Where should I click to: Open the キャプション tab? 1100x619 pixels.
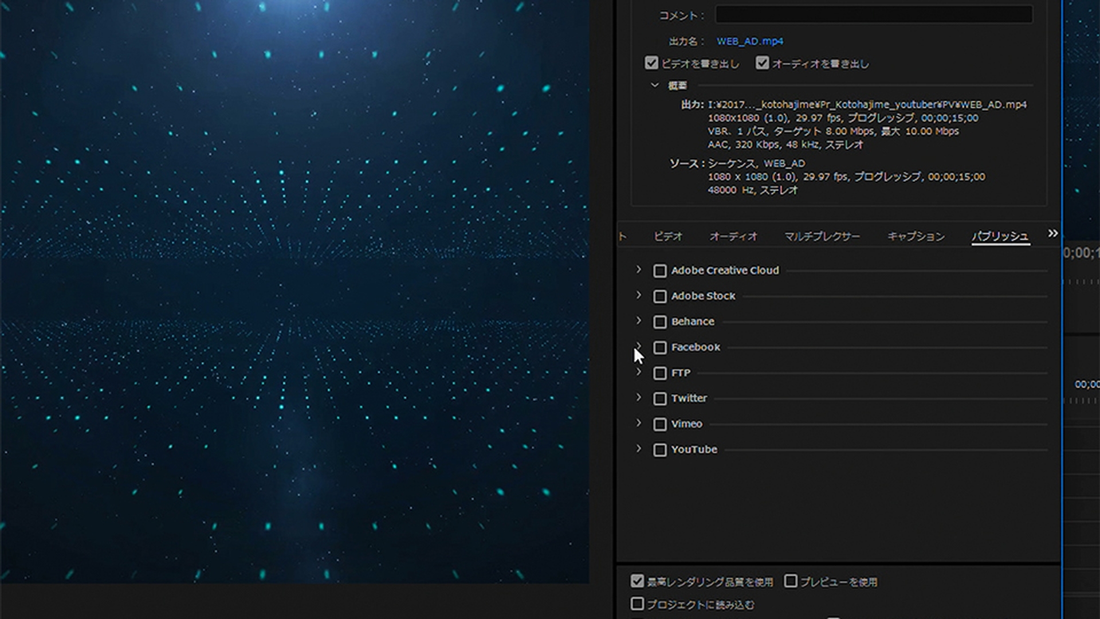pyautogui.click(x=916, y=236)
